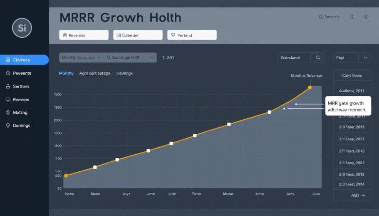This screenshot has height=216, width=379.
Task: Click the Si avatar logo
Action: point(22,28)
